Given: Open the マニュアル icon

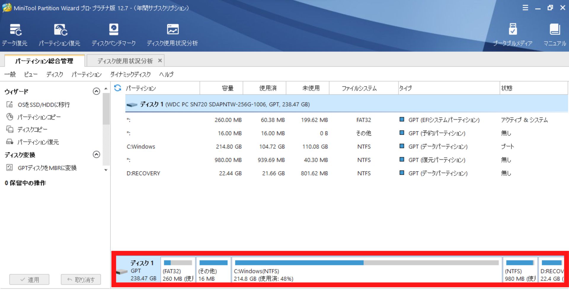Looking at the screenshot, I should point(554,35).
